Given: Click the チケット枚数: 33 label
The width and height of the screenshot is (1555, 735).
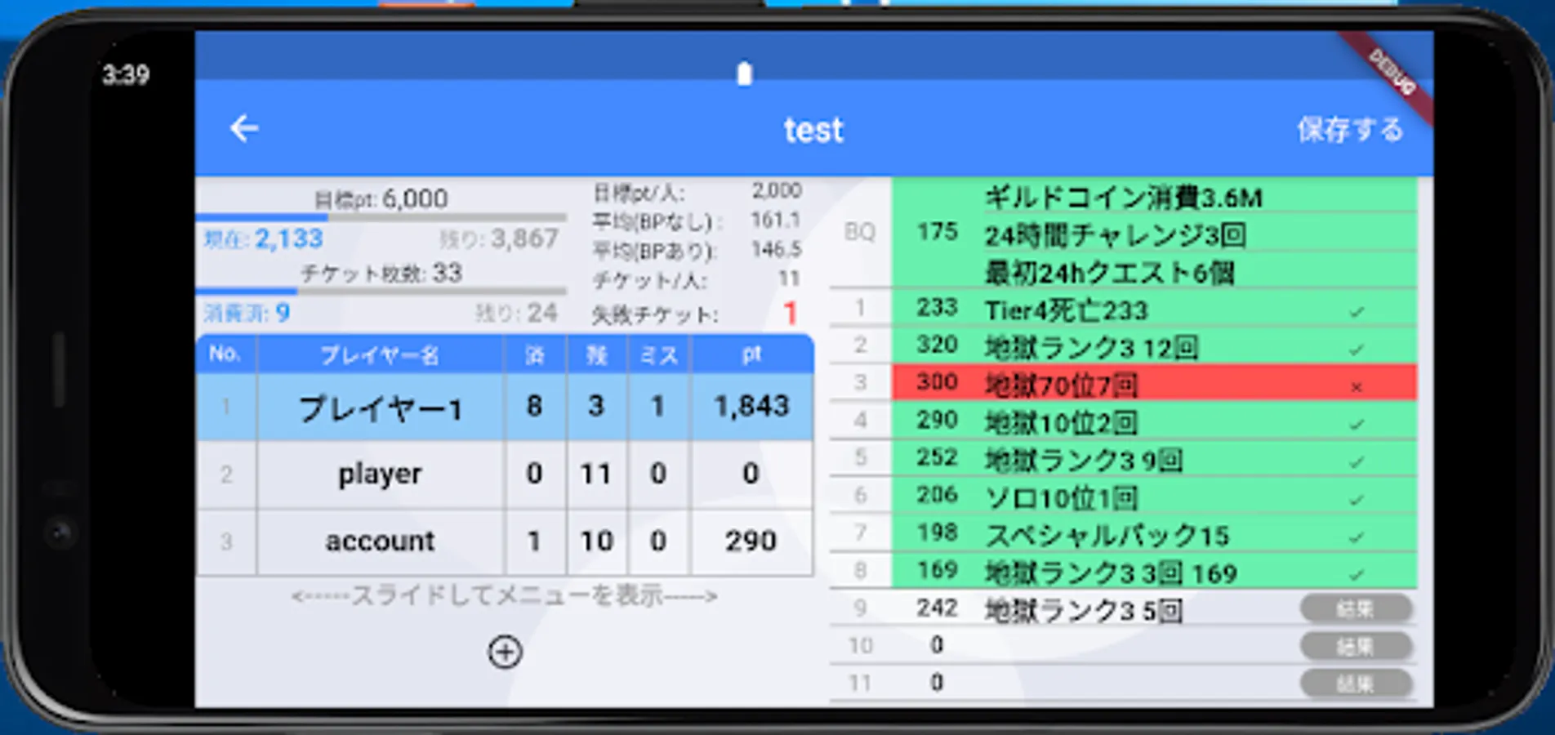Looking at the screenshot, I should [381, 273].
